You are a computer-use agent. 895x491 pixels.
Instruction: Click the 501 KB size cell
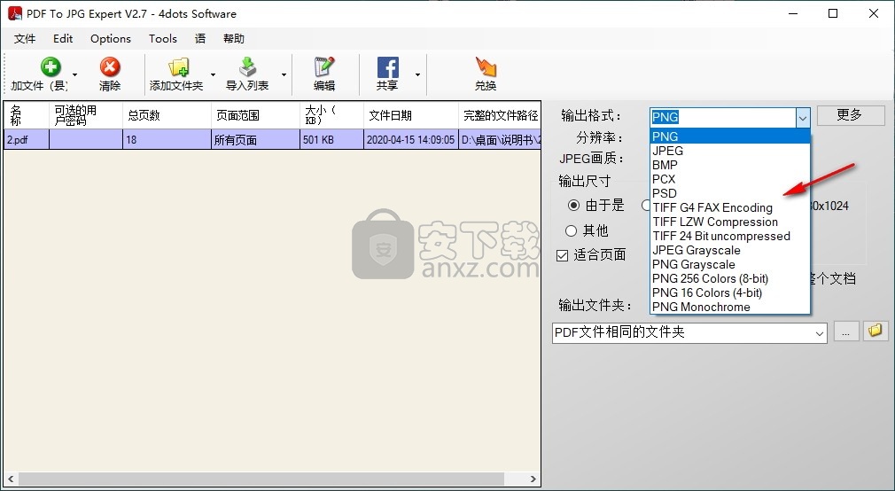[x=331, y=140]
